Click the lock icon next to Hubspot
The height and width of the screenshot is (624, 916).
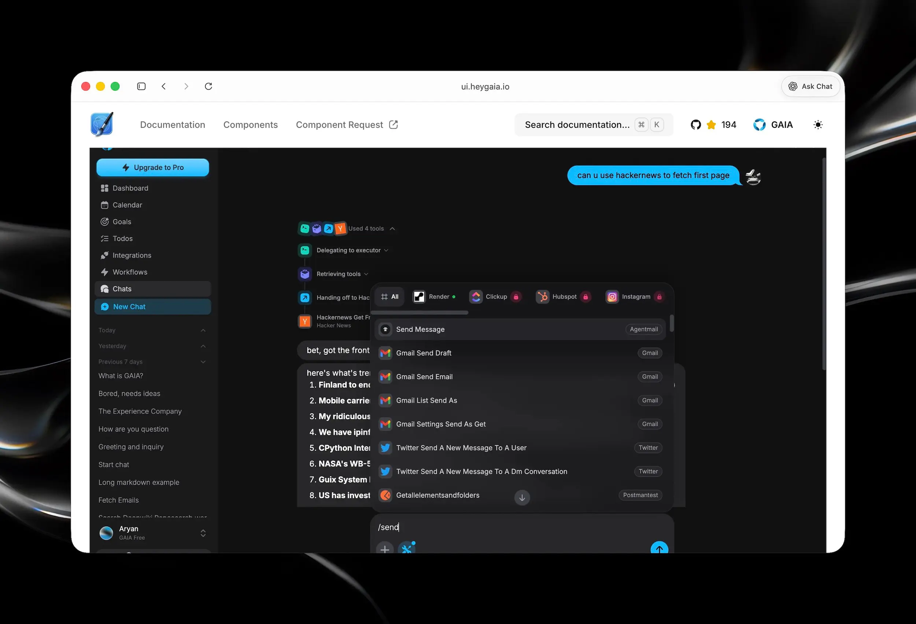tap(585, 297)
